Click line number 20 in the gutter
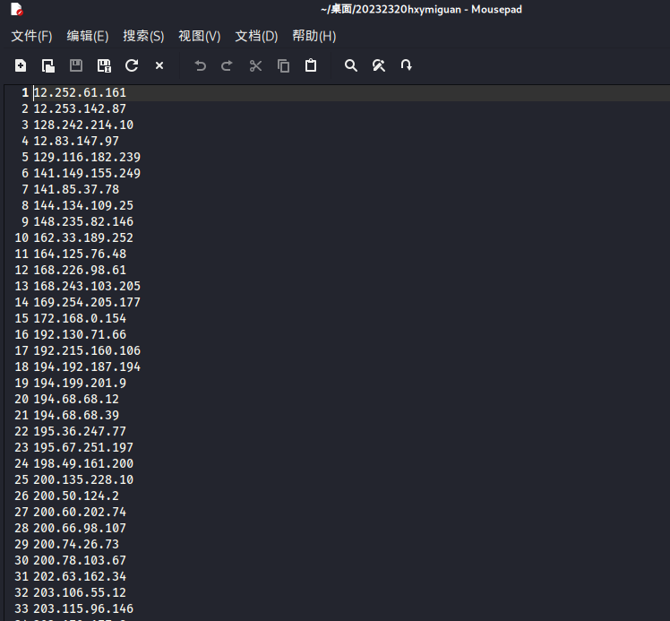This screenshot has width=670, height=621. [x=21, y=399]
